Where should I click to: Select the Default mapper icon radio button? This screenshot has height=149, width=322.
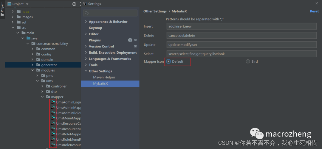click(x=168, y=61)
